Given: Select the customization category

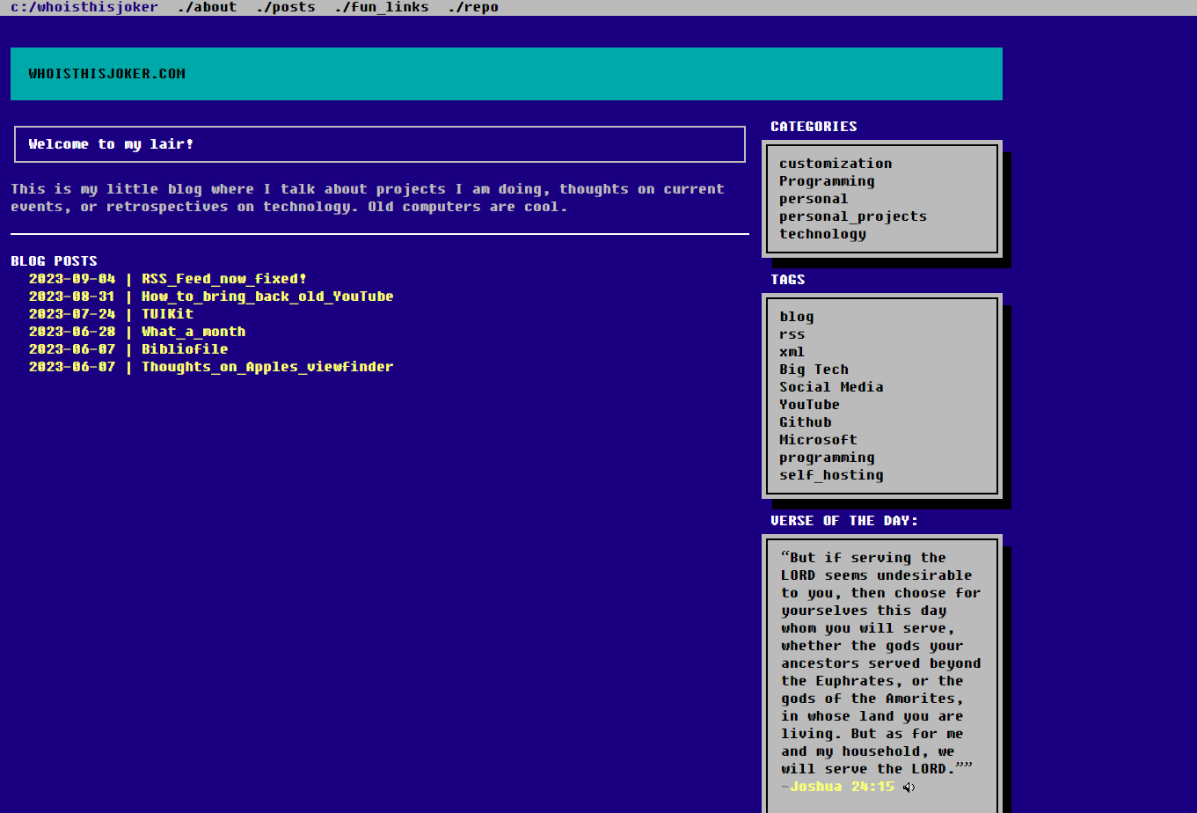Looking at the screenshot, I should click(836, 164).
